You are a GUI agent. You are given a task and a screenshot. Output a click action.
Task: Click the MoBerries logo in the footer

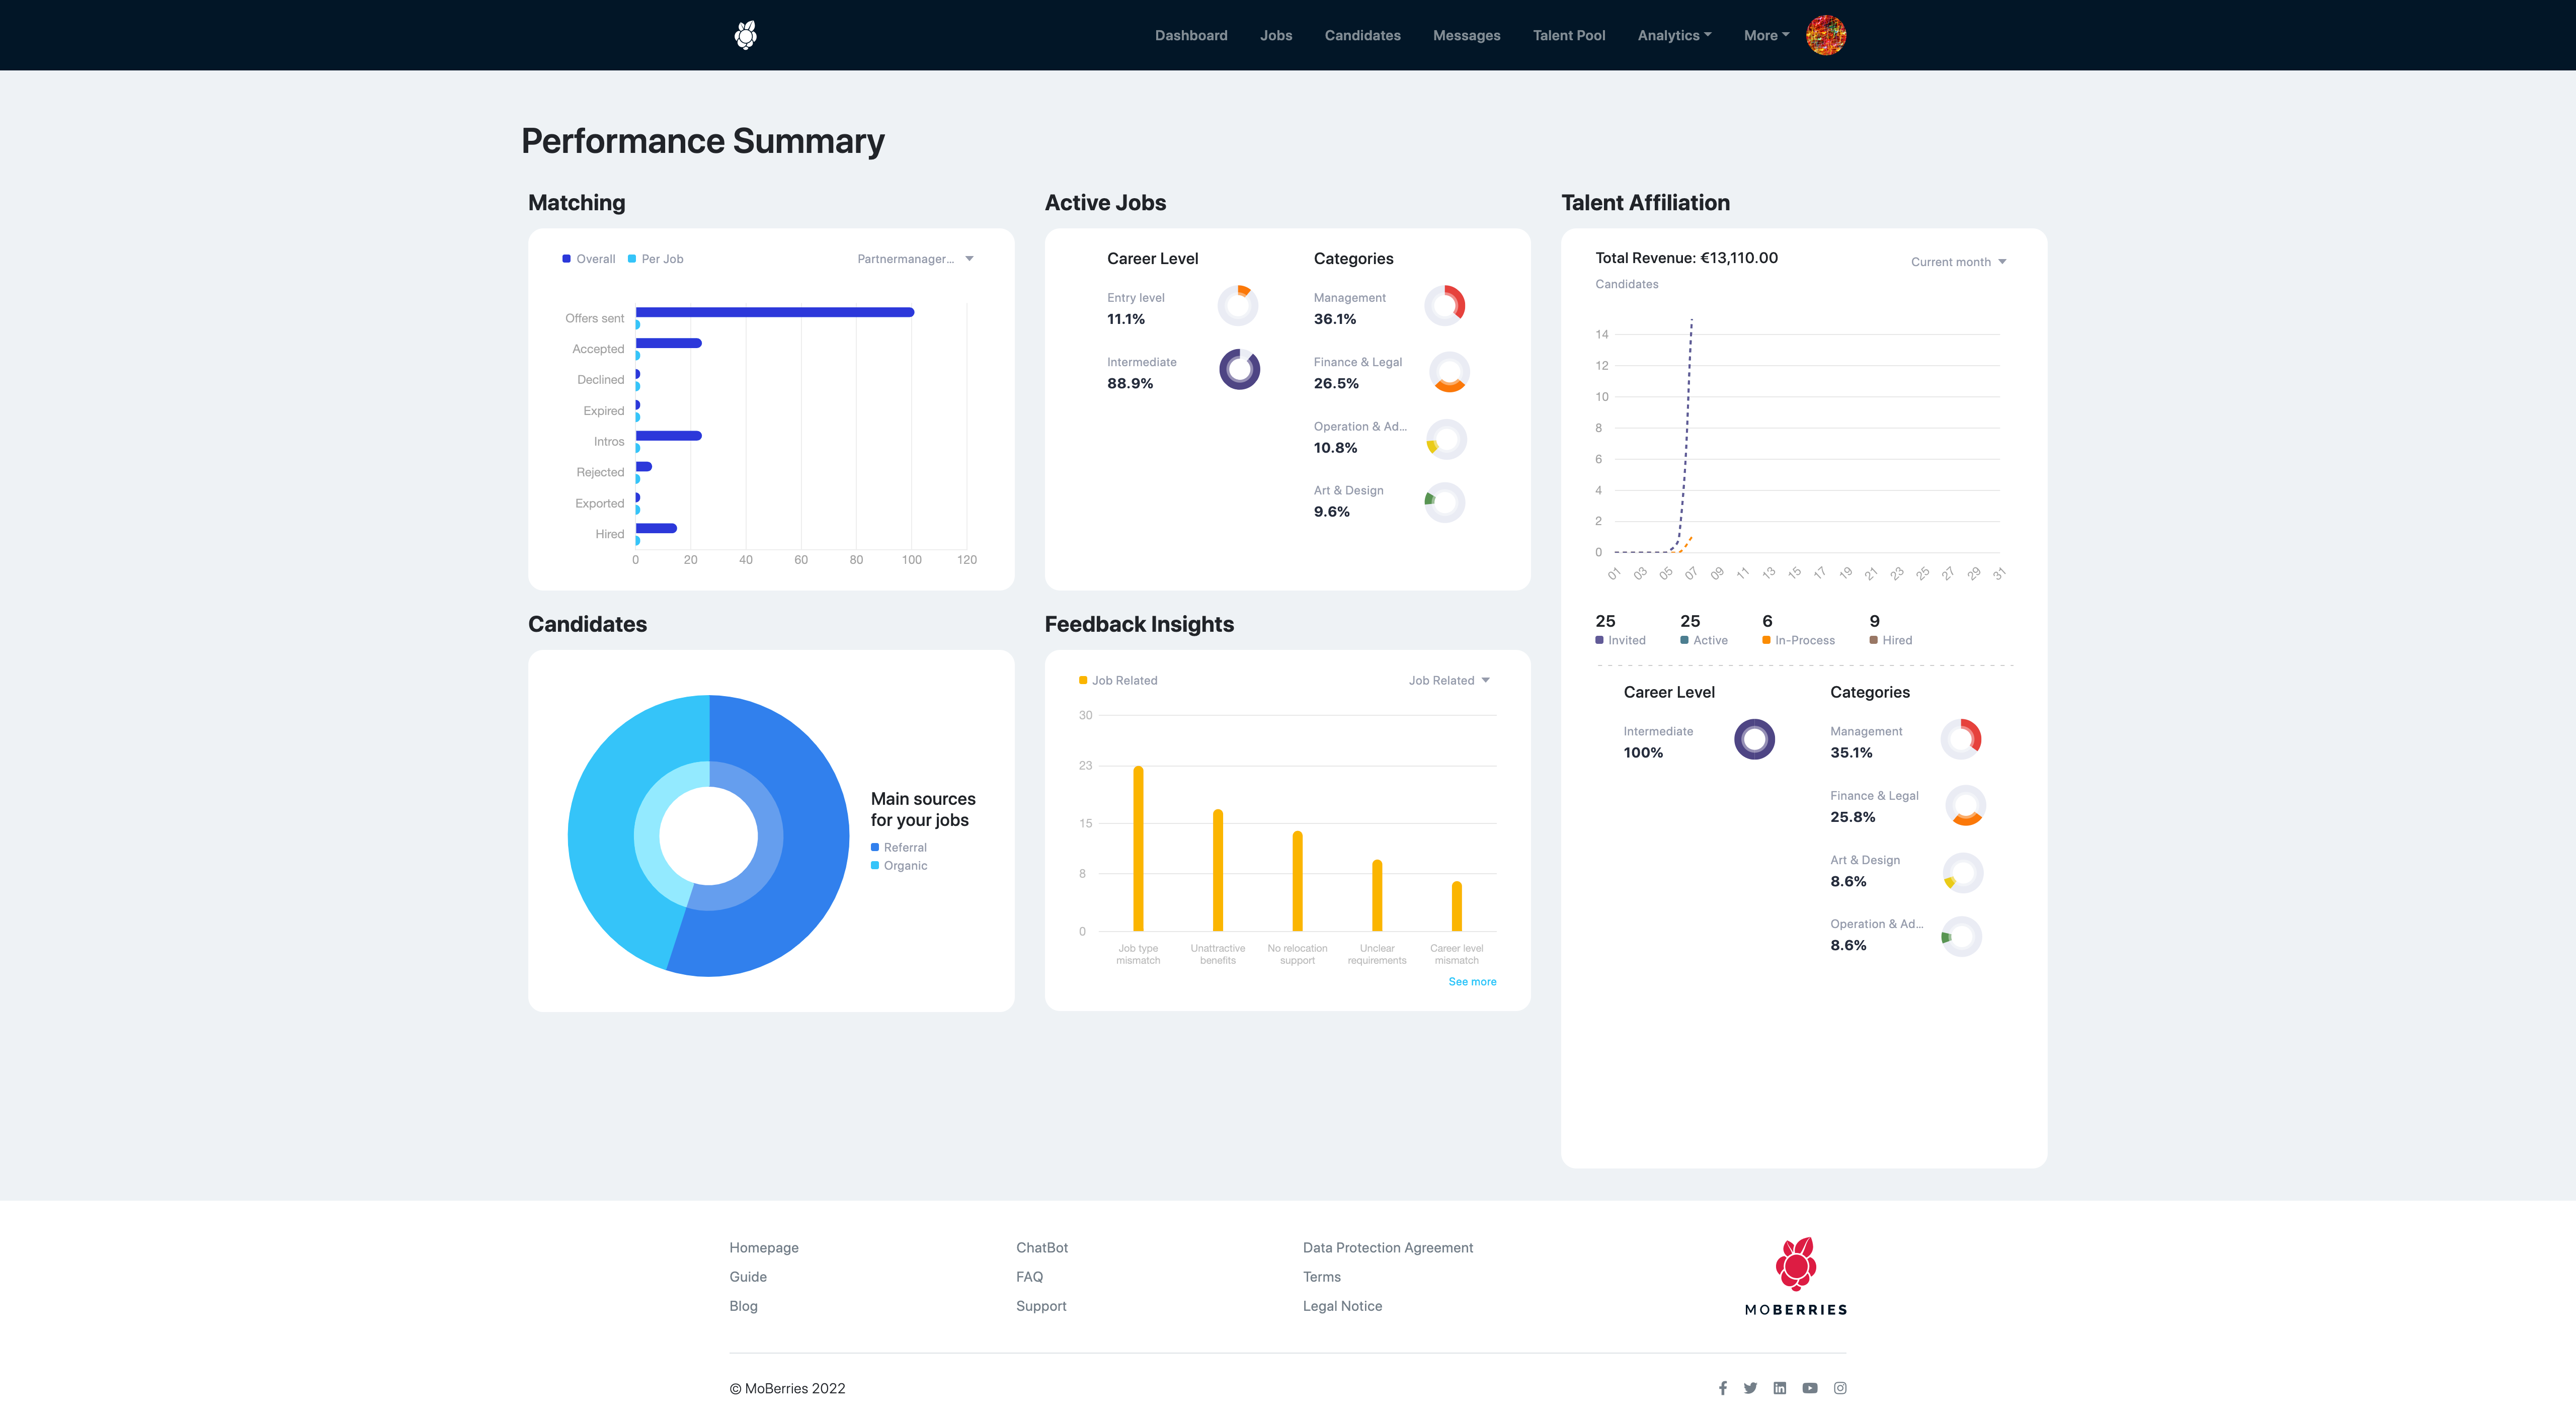pyautogui.click(x=1795, y=1275)
